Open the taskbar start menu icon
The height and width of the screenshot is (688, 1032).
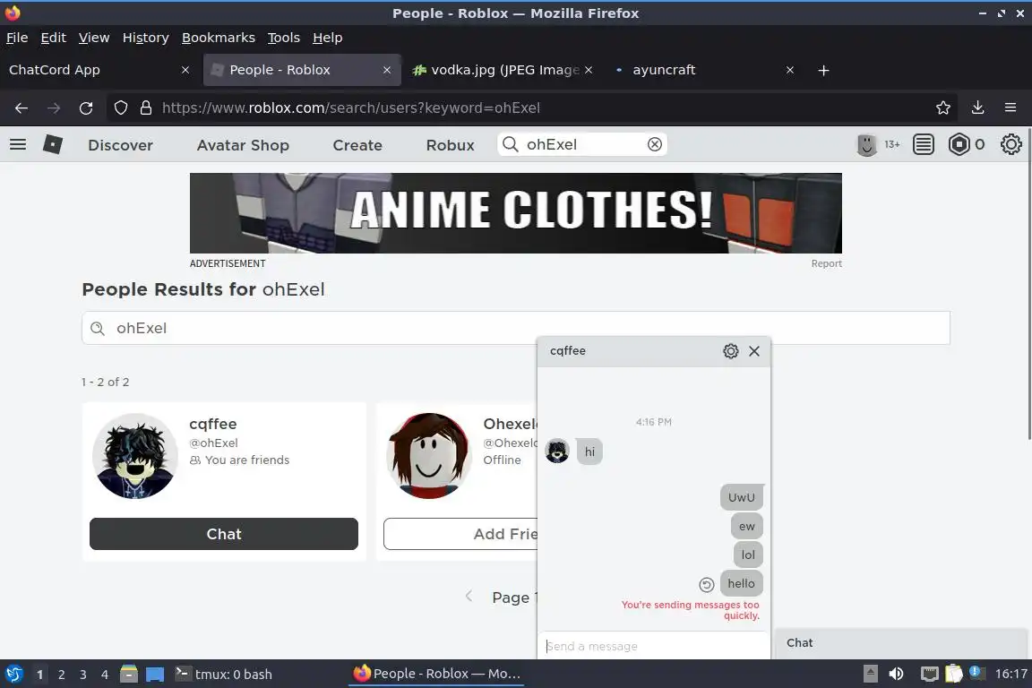[13, 675]
